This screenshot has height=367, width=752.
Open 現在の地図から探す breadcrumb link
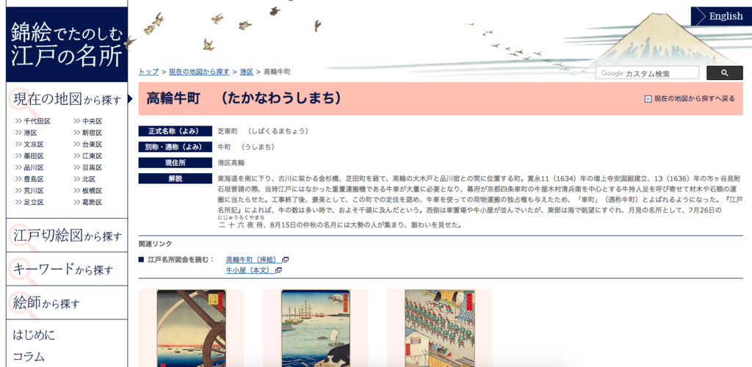click(199, 72)
